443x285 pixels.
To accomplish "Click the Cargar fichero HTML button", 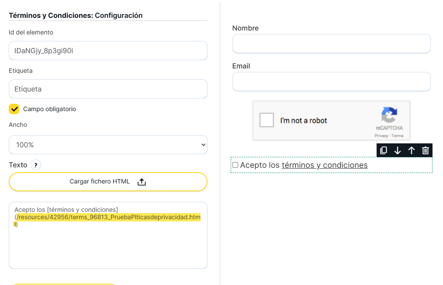I will (108, 182).
